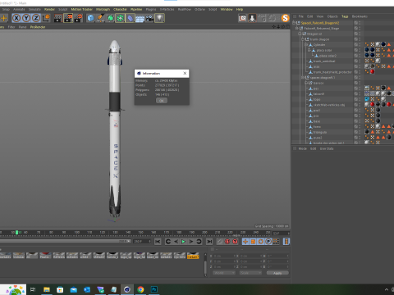
Task: Play the animation forward
Action: coord(183,242)
